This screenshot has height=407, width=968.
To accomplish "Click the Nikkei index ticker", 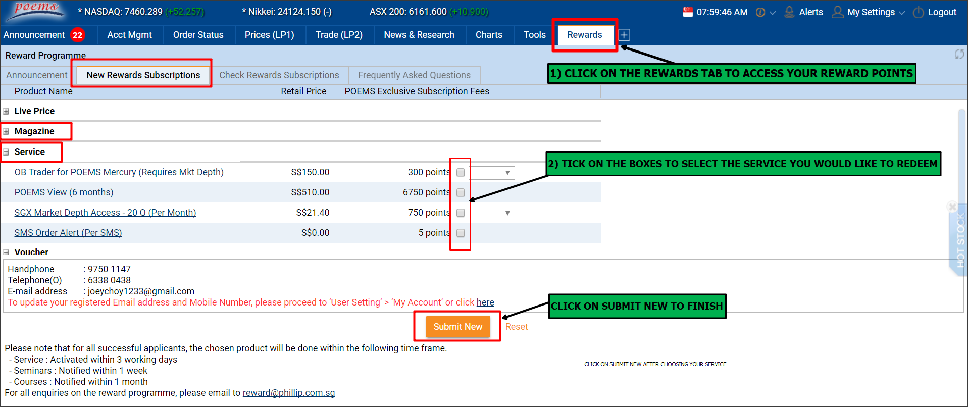I will (x=287, y=12).
